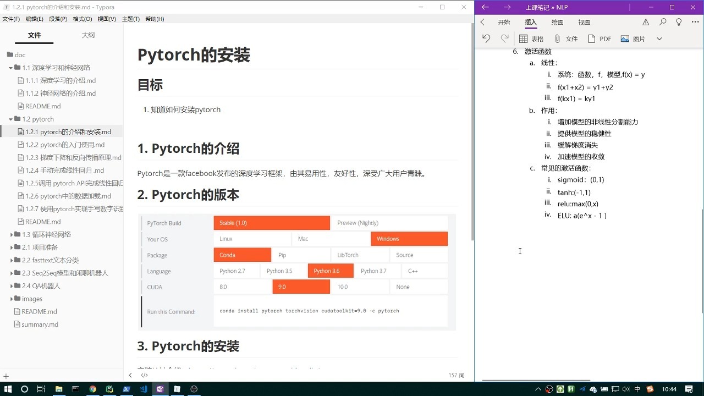Open 1.2.2 pytorch的入门使用.md file

(62, 145)
